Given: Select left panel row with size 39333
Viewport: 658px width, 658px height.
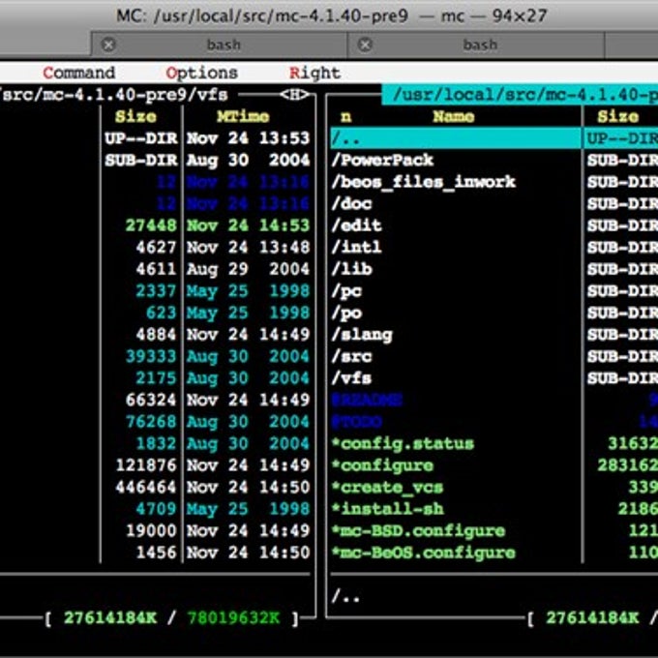Looking at the screenshot, I should point(155,357).
